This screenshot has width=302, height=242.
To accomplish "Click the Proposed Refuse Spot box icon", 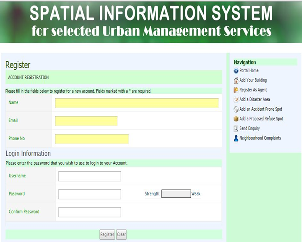I will point(236,119).
